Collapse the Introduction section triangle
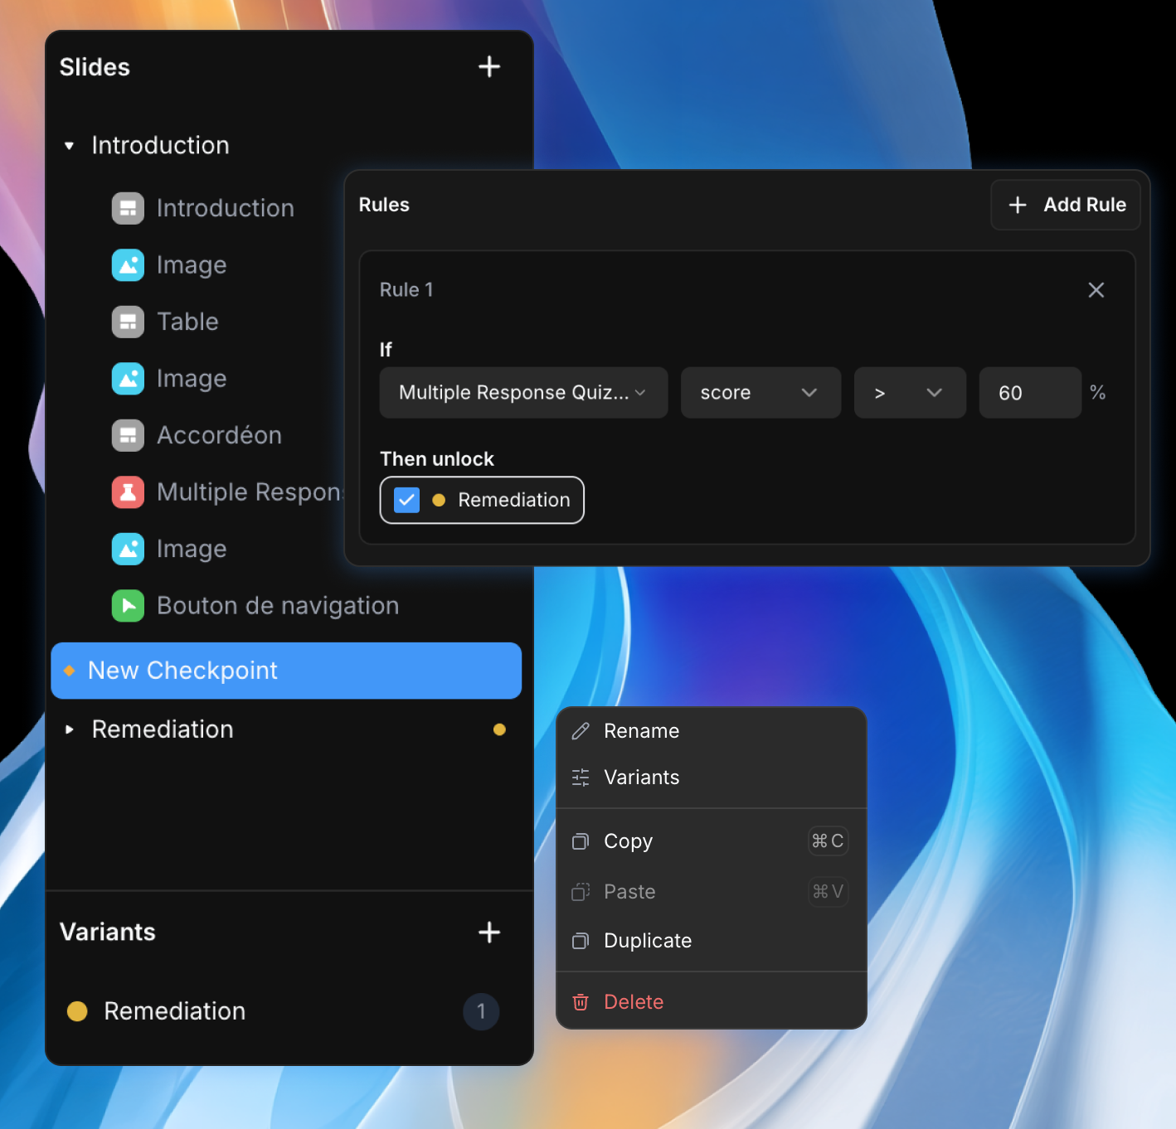The image size is (1176, 1129). (x=70, y=146)
